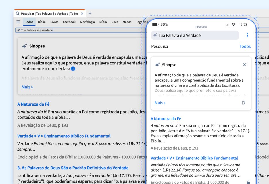Switch to the Bíblia tab
Viewport: 269px width, 184px height.
(x=42, y=22)
